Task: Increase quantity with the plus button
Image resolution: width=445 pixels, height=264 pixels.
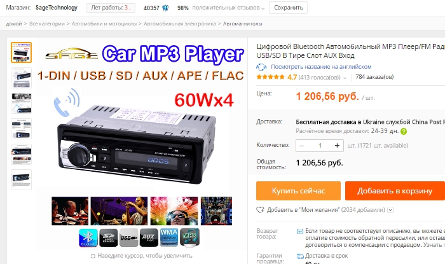Action: (x=337, y=146)
